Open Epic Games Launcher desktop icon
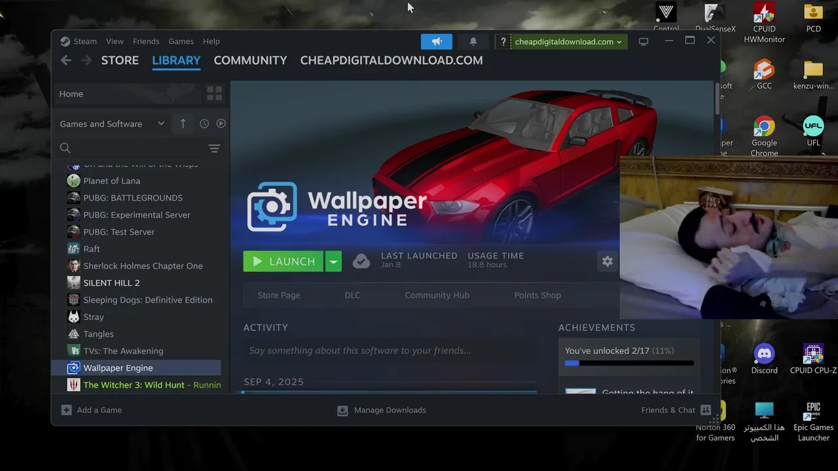Viewport: 838px width, 471px height. [813, 421]
